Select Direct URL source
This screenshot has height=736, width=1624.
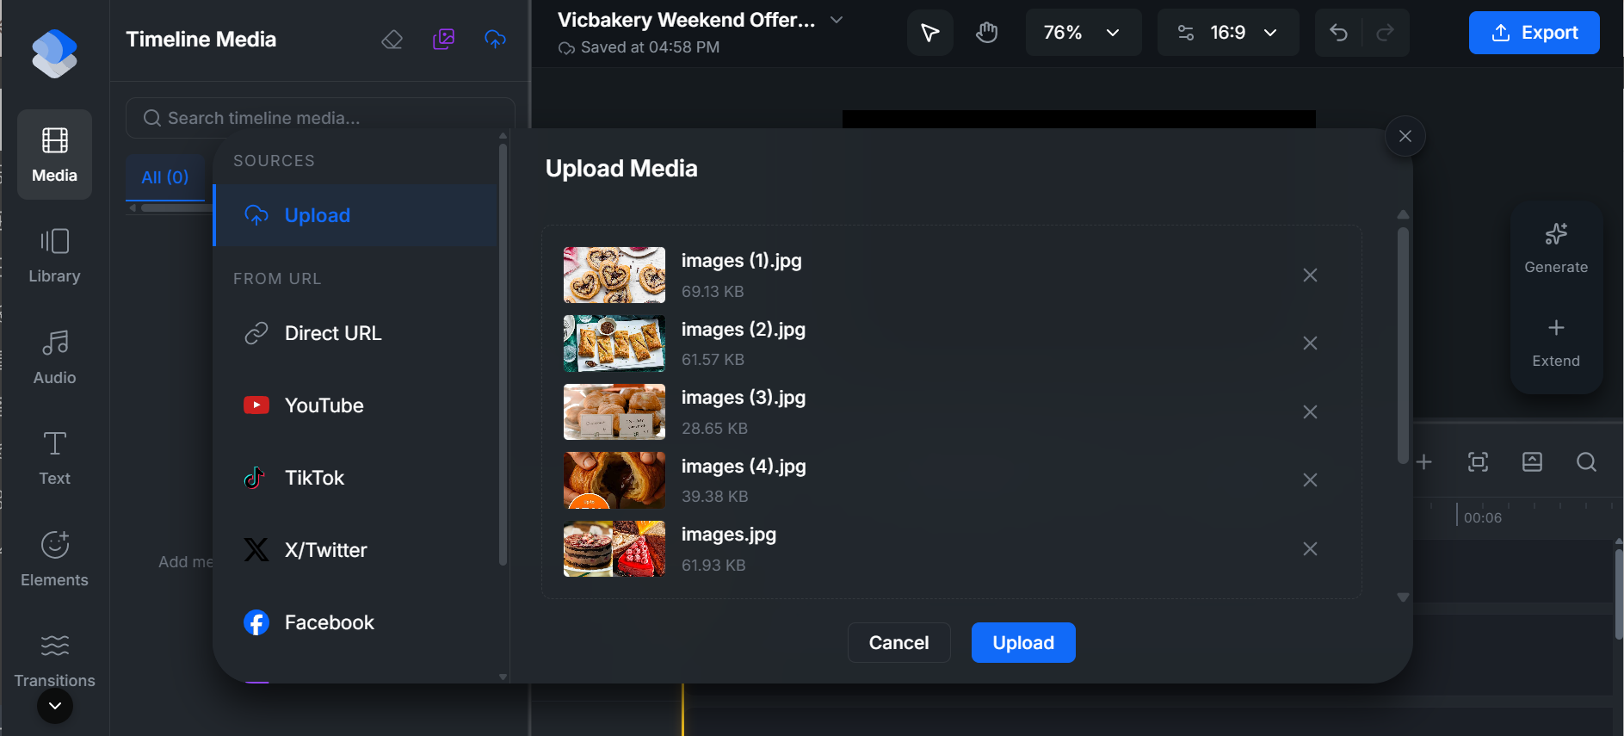tap(355, 333)
